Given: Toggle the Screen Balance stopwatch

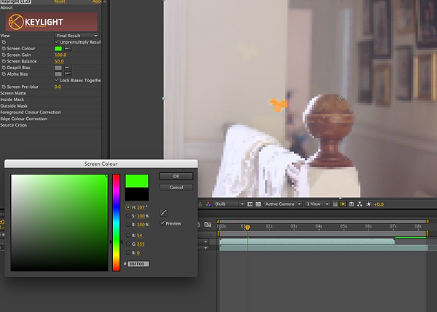Looking at the screenshot, I should 4,61.
